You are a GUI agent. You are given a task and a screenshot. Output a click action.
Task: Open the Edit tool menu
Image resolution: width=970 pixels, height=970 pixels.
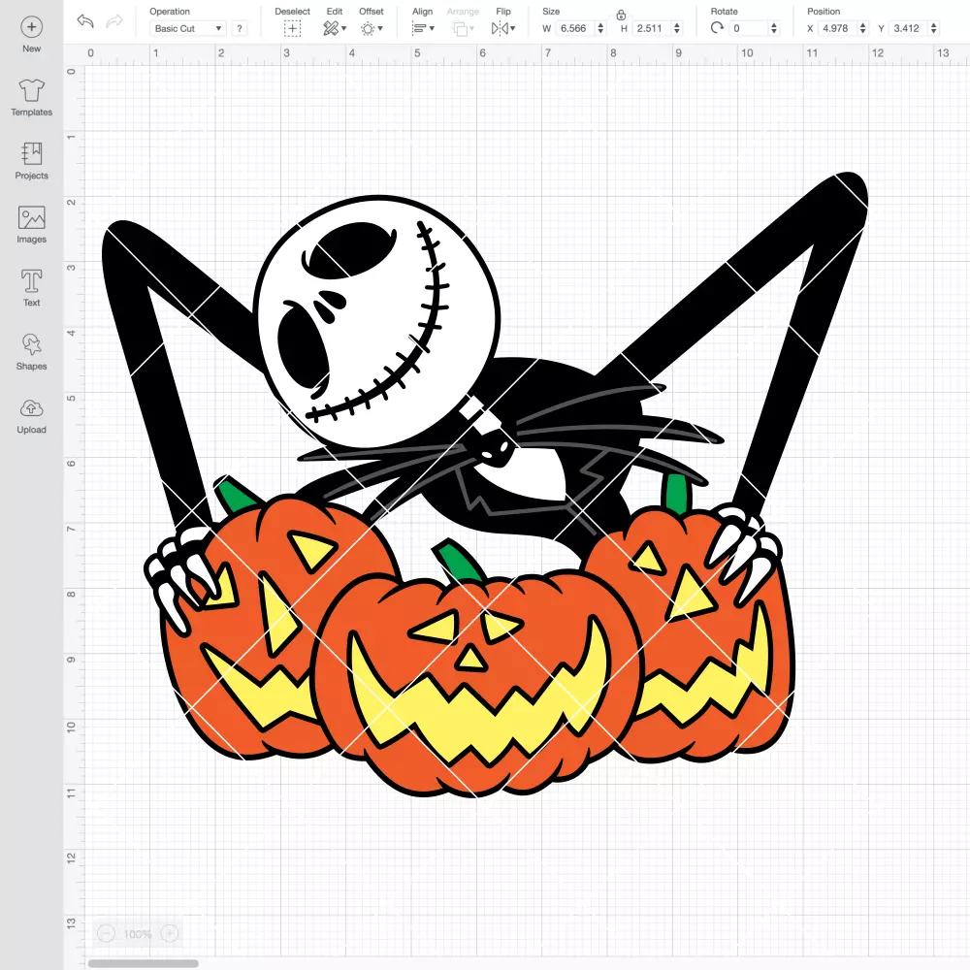tap(335, 28)
